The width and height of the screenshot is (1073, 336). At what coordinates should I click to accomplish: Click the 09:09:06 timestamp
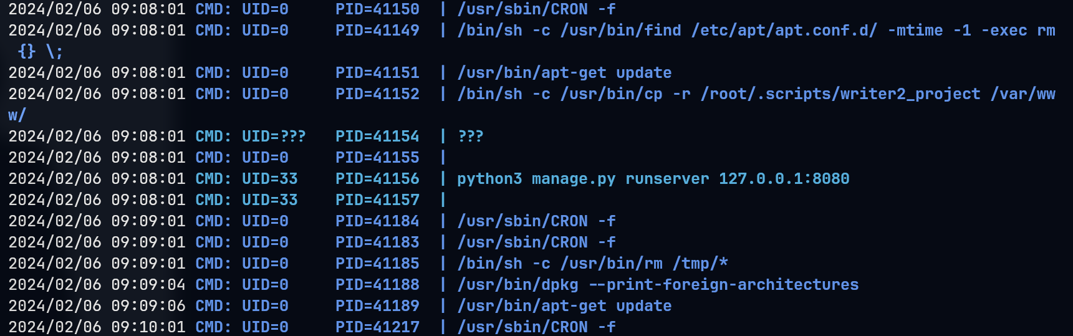point(148,306)
